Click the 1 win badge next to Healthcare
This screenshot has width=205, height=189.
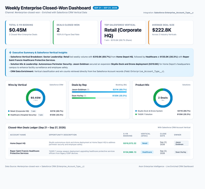41,115
